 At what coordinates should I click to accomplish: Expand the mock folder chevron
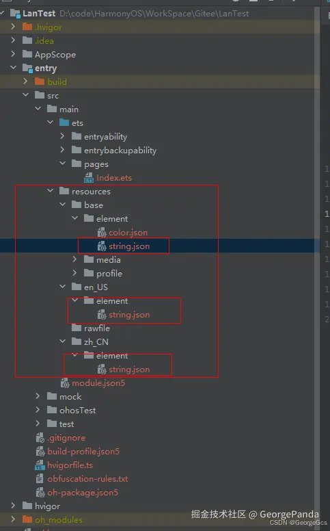click(x=38, y=396)
